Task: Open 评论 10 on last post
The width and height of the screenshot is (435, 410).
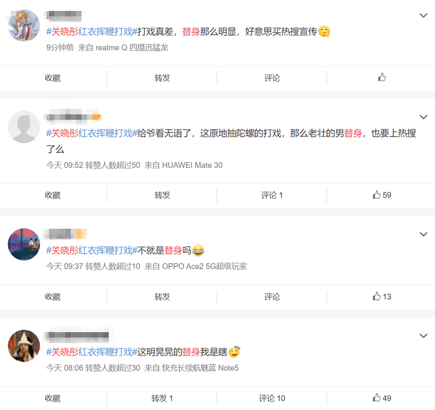Action: (272, 398)
